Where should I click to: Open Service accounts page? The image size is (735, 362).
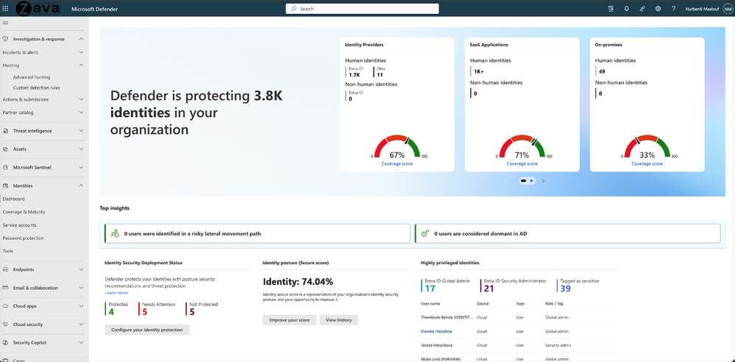pos(19,225)
